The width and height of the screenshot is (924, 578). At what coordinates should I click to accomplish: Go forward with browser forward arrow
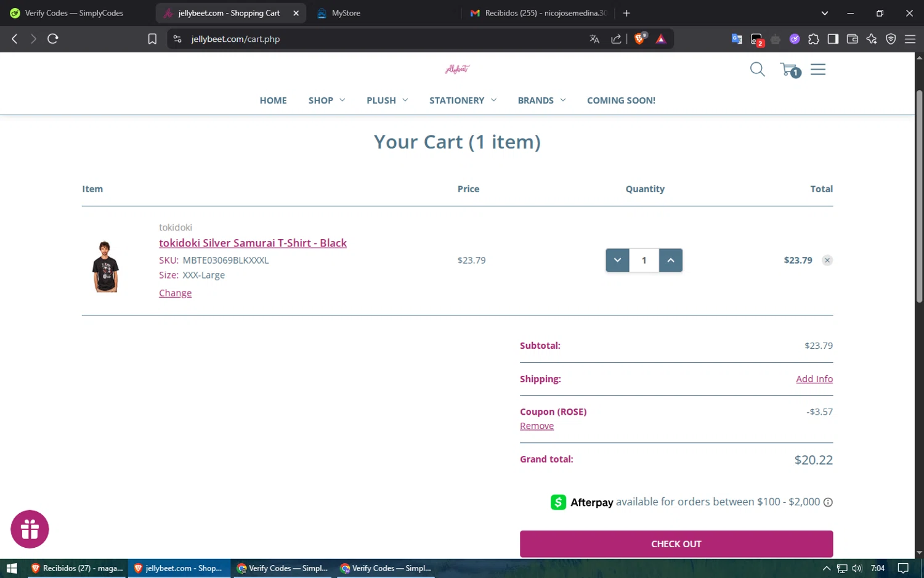[33, 39]
